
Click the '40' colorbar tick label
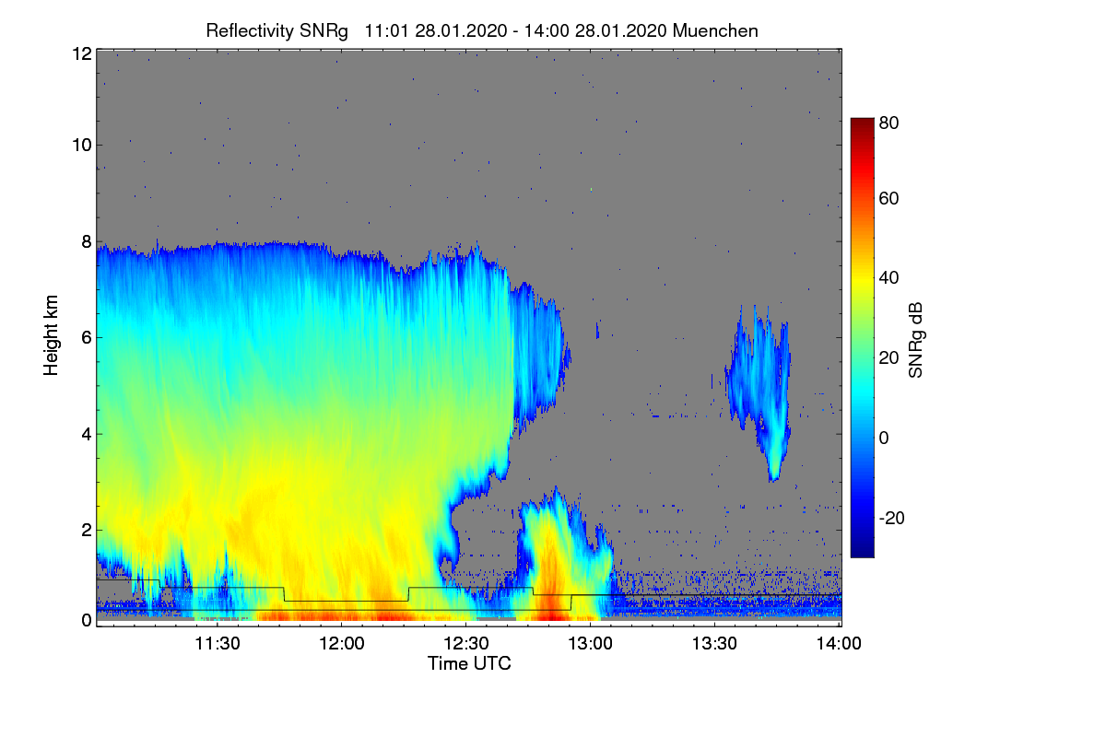coord(889,278)
